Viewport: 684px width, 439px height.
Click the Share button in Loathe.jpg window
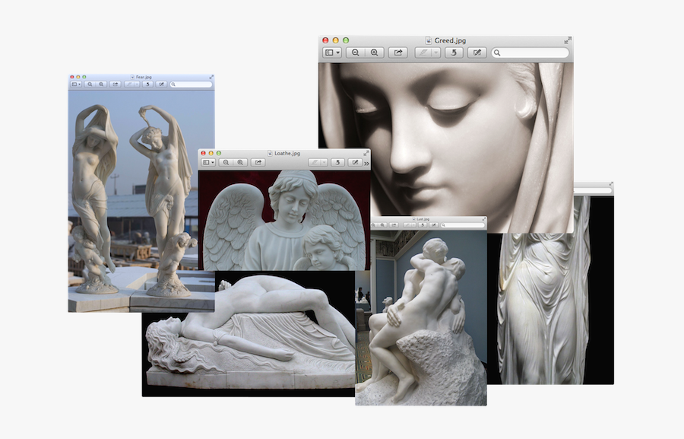(258, 163)
